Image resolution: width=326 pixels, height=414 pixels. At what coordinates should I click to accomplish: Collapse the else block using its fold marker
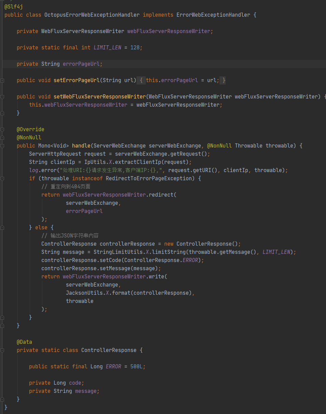2,228
